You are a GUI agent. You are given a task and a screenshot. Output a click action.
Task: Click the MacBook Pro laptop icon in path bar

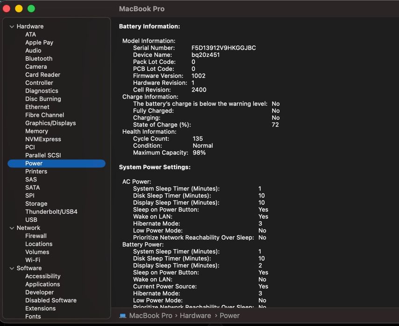[x=123, y=316]
